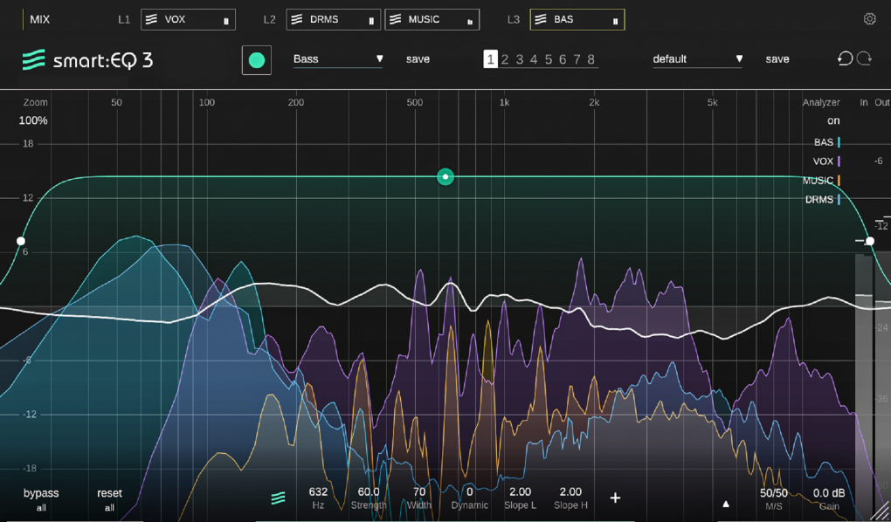Click the window resize grip icon
The height and width of the screenshot is (522, 891).
tap(882, 512)
